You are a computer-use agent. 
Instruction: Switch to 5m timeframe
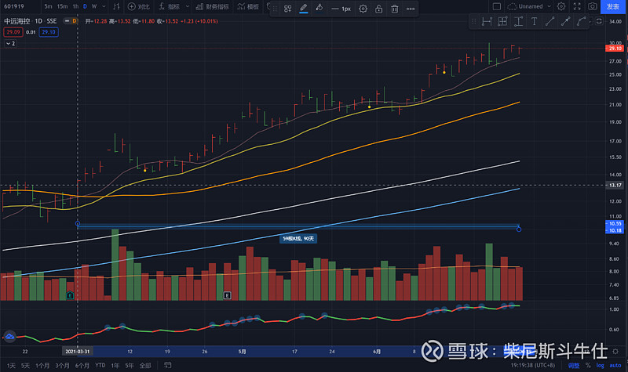click(x=49, y=6)
